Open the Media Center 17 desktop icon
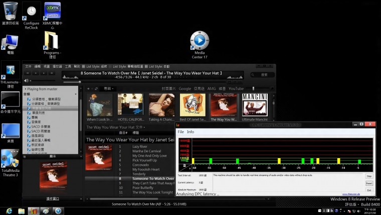This screenshot has width=381, height=215. [x=200, y=41]
